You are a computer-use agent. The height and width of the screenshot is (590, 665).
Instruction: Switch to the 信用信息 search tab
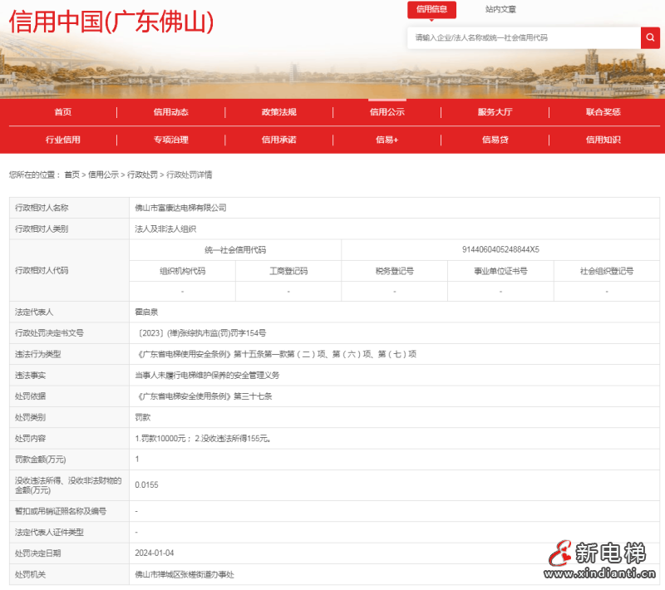pos(431,9)
